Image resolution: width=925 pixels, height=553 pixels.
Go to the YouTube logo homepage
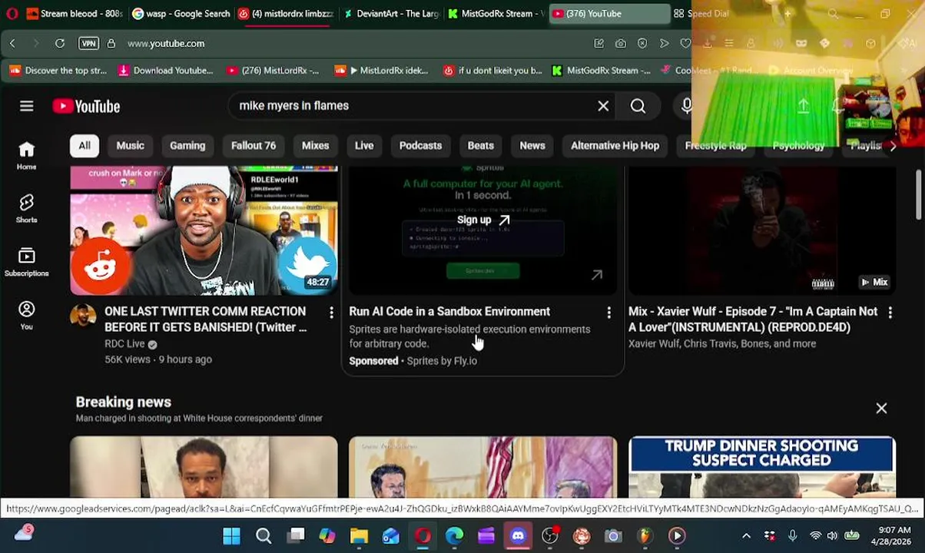click(86, 106)
